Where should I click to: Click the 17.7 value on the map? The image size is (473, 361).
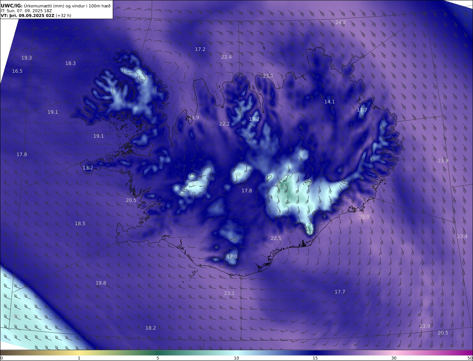(340, 292)
